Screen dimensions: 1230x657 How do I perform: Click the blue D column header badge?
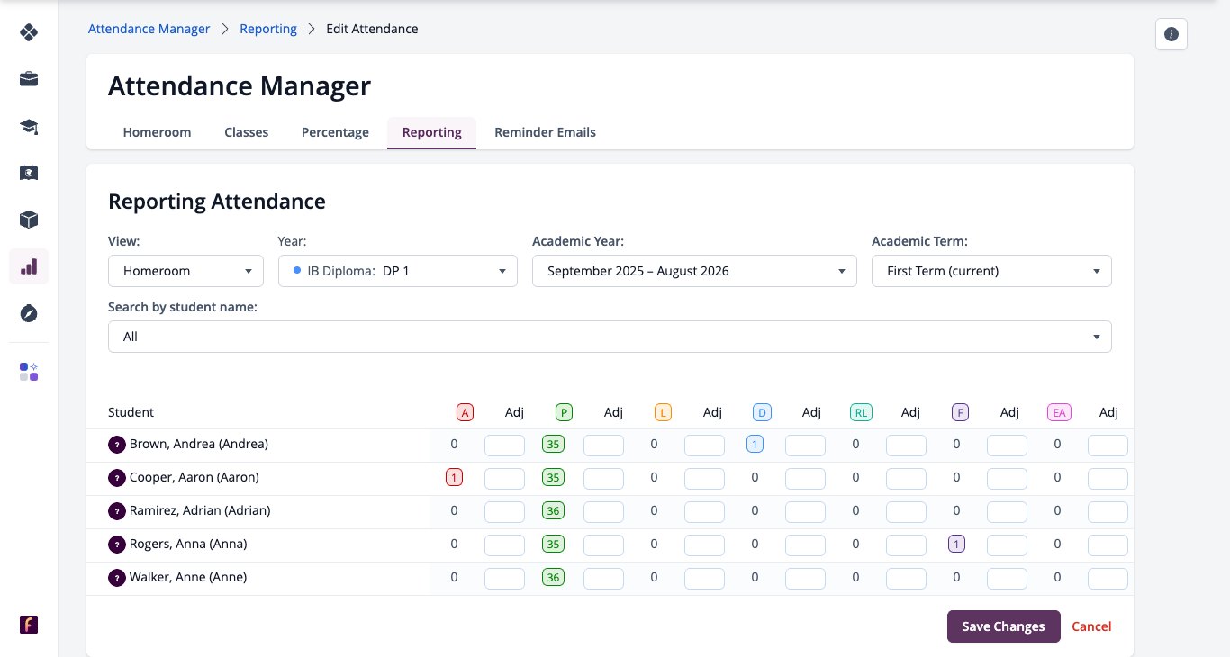click(762, 412)
